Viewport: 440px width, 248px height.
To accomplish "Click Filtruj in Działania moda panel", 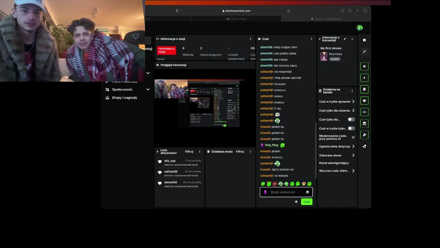I will 240,152.
